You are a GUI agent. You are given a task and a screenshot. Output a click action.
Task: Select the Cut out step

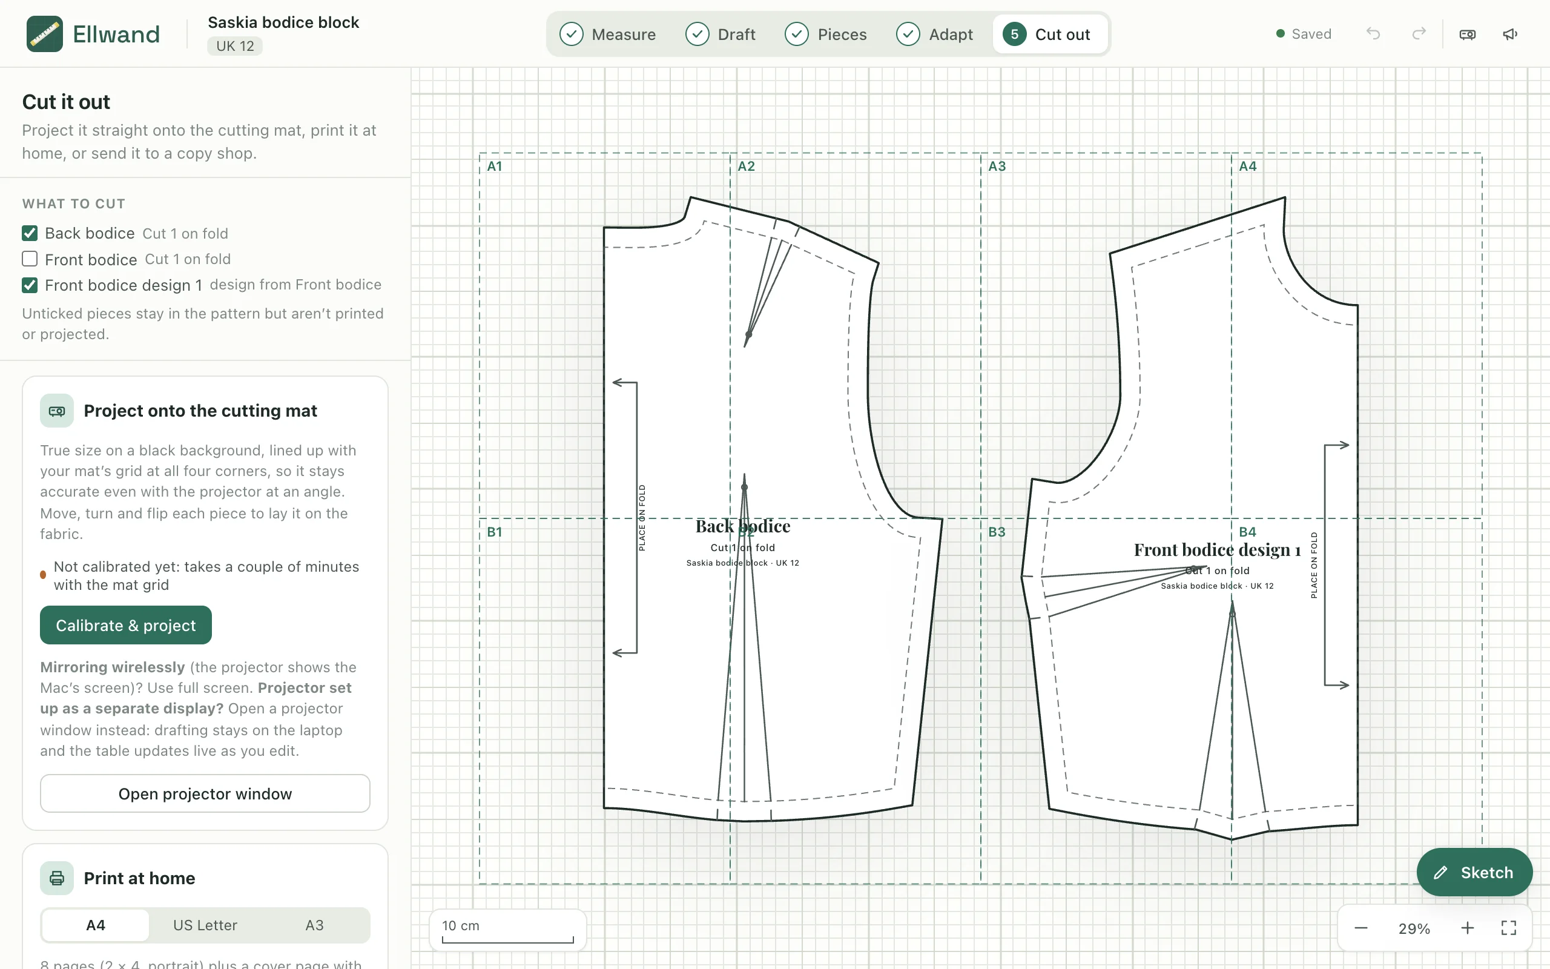tap(1050, 34)
